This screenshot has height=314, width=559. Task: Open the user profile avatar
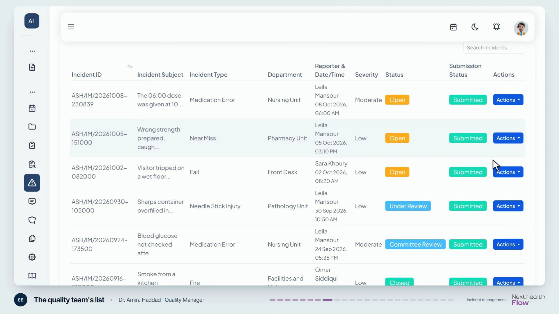[521, 28]
